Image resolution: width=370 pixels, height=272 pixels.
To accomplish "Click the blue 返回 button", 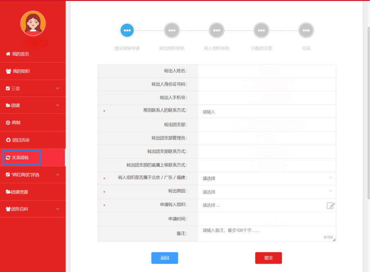I will tap(165, 258).
